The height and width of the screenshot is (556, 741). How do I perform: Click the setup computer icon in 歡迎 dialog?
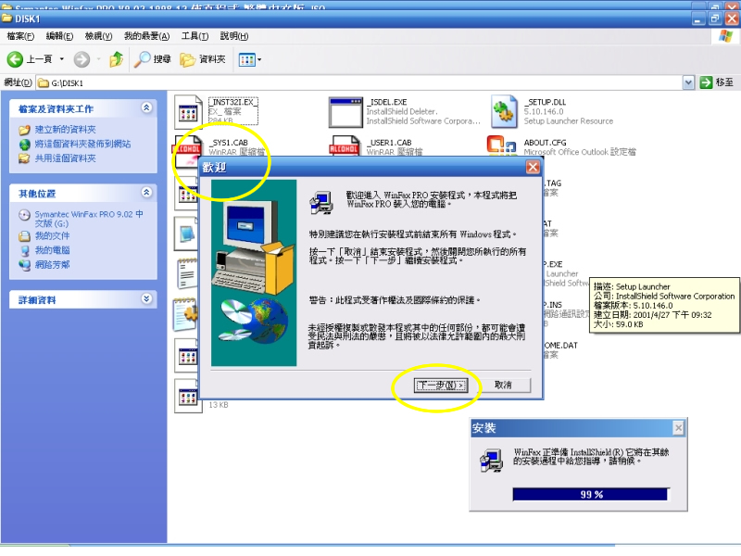[321, 202]
